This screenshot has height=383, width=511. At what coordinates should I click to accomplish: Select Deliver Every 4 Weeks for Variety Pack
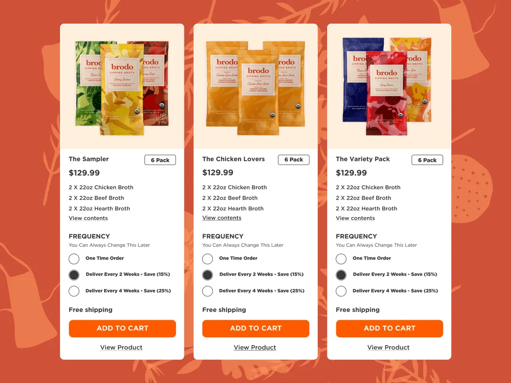point(341,291)
